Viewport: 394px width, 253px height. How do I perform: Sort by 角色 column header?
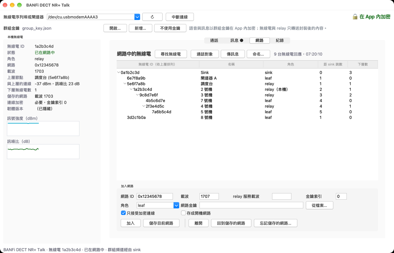(x=290, y=64)
